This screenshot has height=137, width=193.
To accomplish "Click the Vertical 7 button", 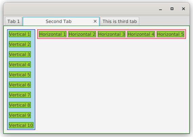I will point(20,95).
